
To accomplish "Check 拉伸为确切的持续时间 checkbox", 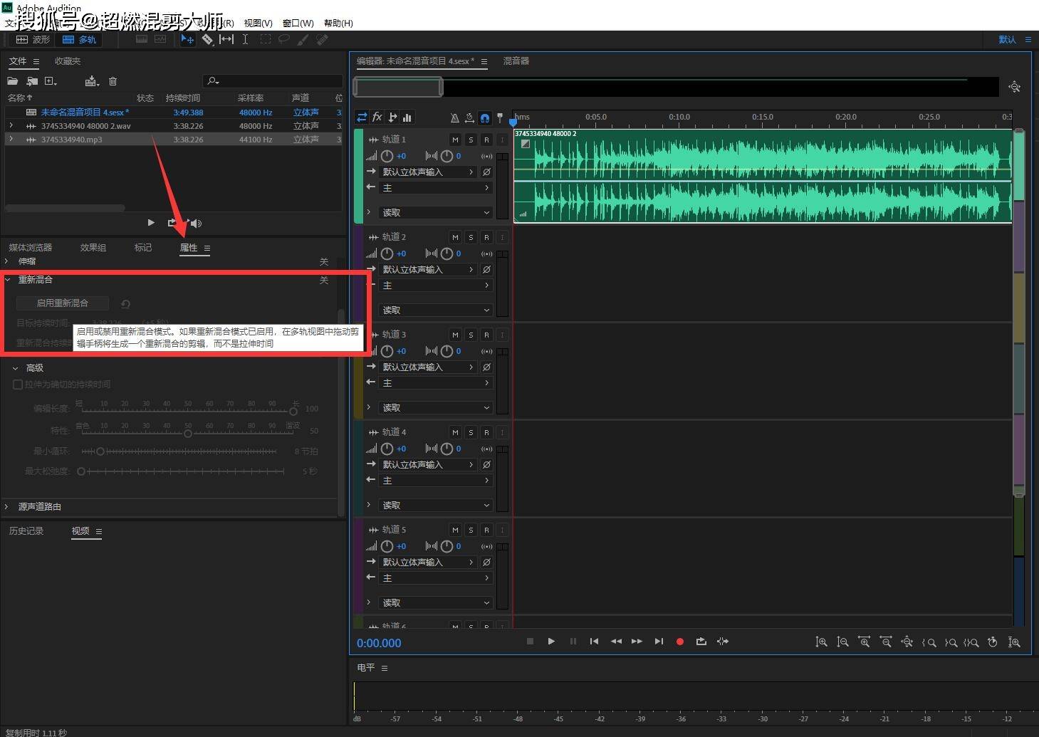I will (18, 385).
